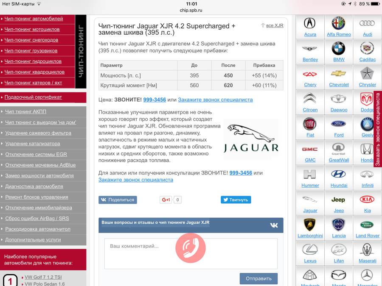Viewport: 382px width, 286px height.
Task: Open Ремонт блоков управления link
Action: click(x=37, y=197)
